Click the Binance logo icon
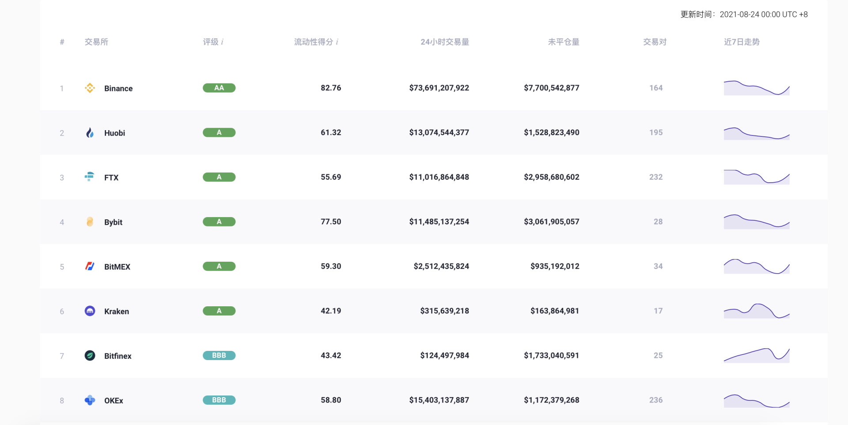 (x=90, y=88)
